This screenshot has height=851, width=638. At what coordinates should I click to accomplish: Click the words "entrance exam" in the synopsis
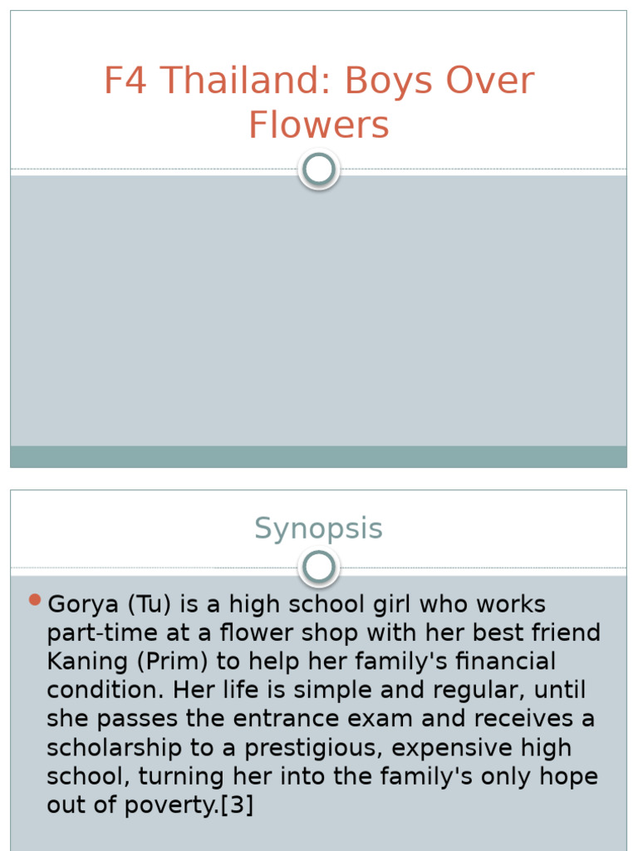tap(371, 720)
